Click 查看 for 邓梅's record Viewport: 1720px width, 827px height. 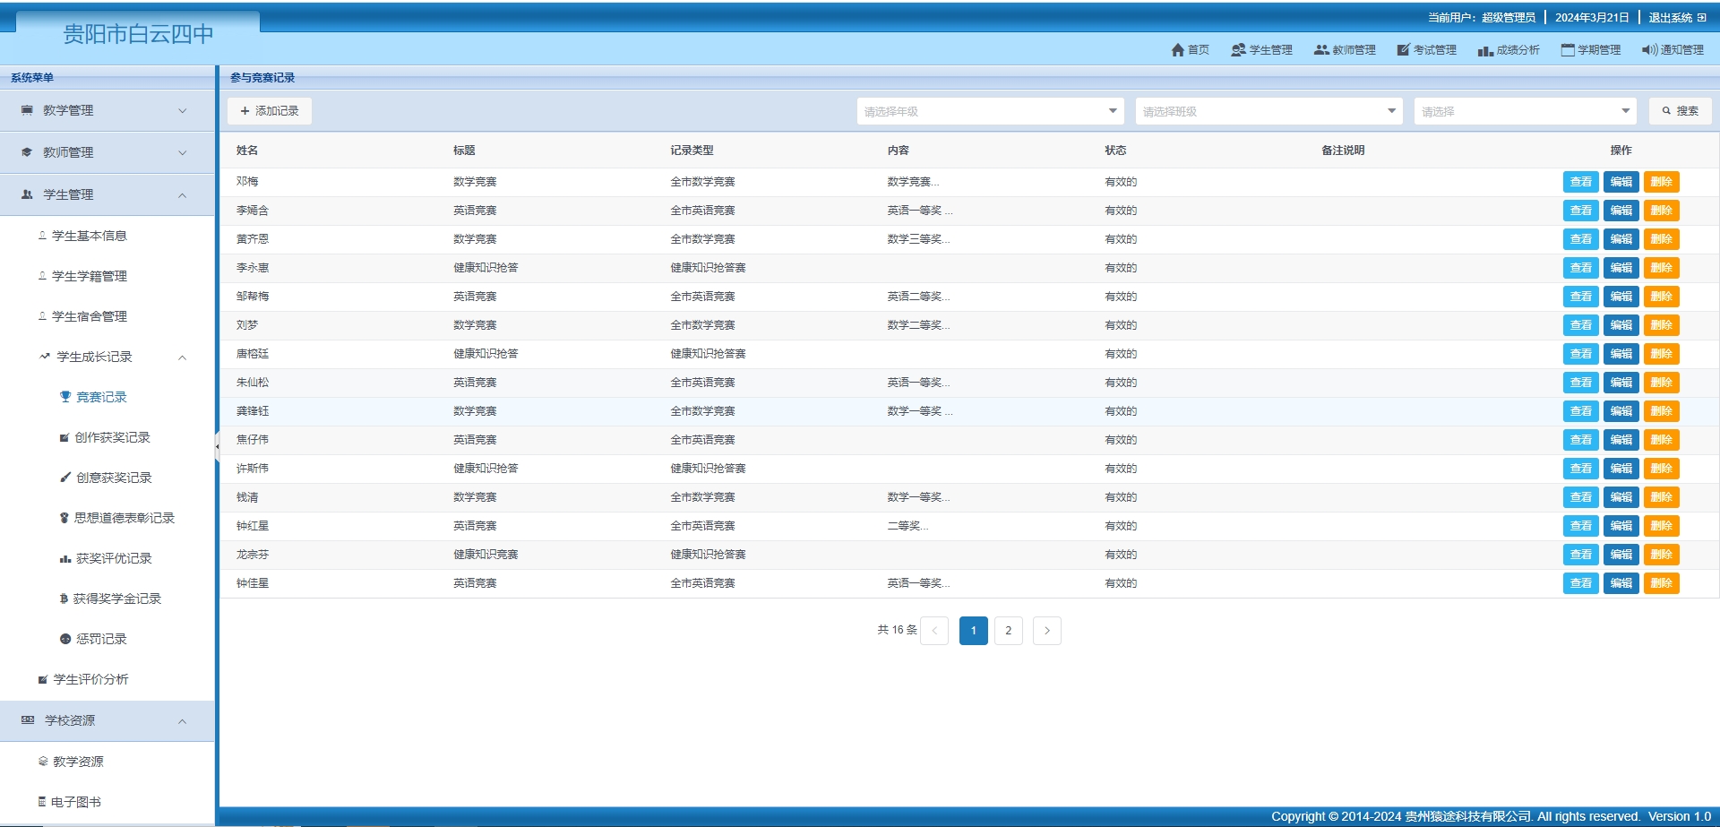click(x=1581, y=182)
